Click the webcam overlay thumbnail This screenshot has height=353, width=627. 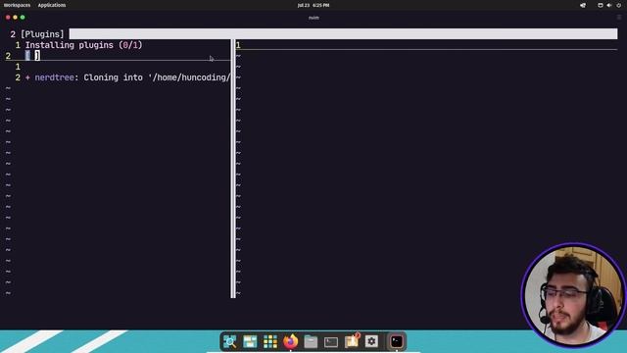click(x=573, y=295)
